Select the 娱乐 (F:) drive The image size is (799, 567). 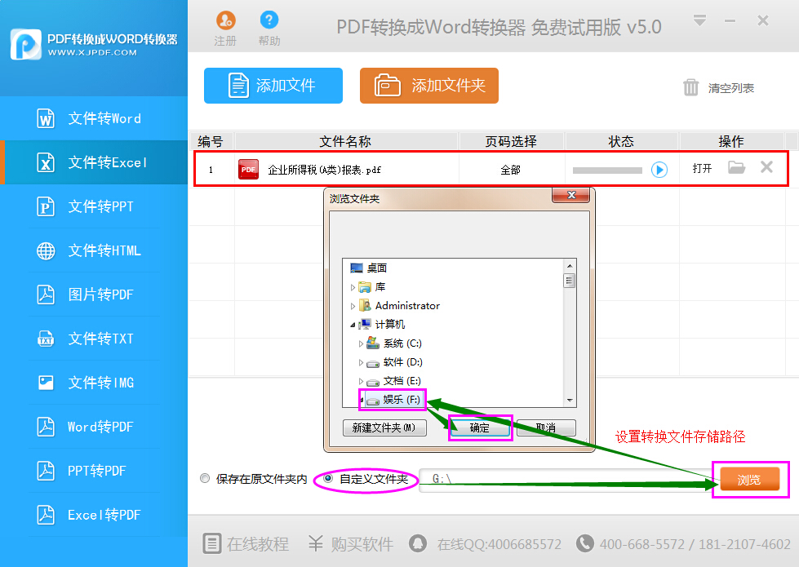[402, 400]
